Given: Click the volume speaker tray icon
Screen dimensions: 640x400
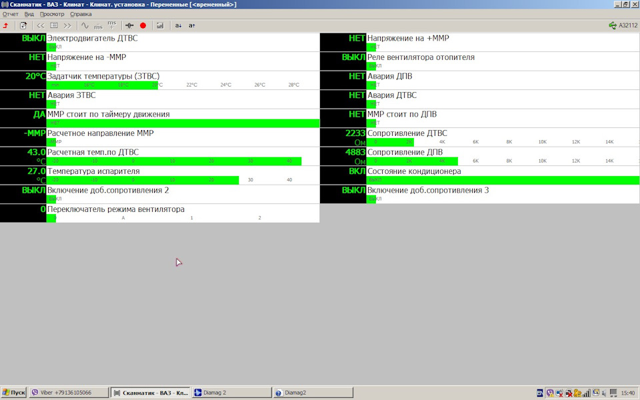Looking at the screenshot, I should (x=604, y=393).
